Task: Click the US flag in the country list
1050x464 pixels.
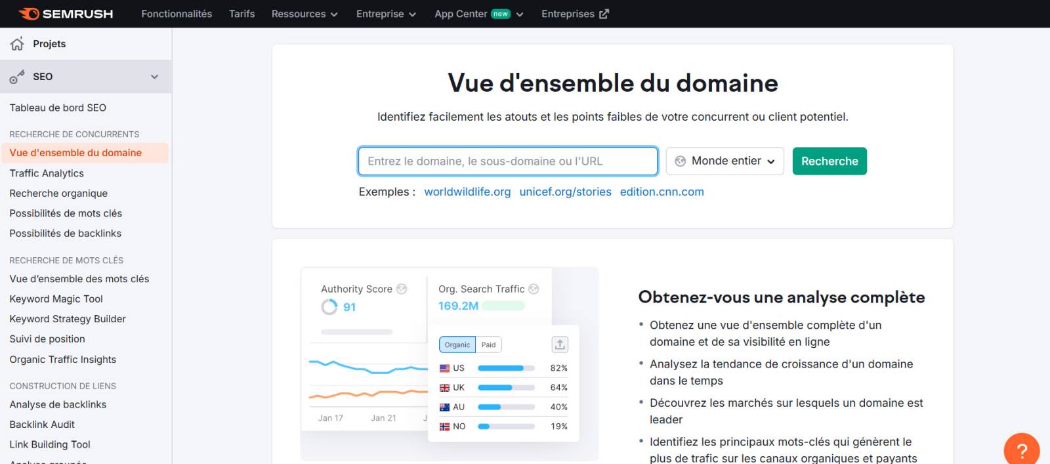Action: [445, 368]
